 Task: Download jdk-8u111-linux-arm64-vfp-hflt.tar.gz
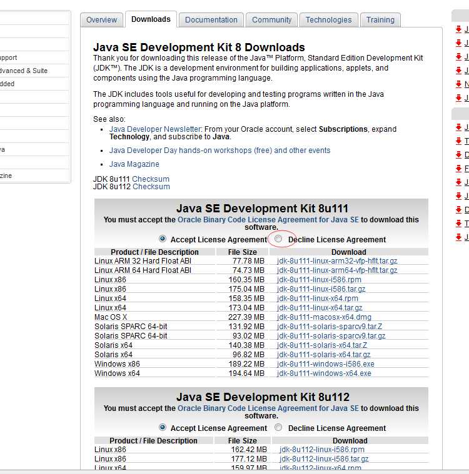(x=337, y=270)
